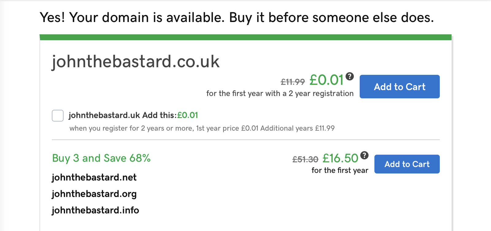
Task: Click the johnthebastard.co.uk domain title
Action: [135, 61]
